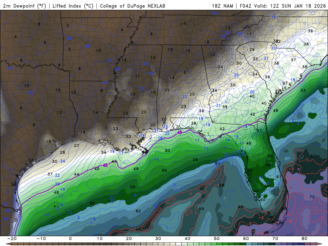Click the "12Z SUN JAN 18 2026" valid time
This screenshot has width=328, height=246.
(x=298, y=6)
